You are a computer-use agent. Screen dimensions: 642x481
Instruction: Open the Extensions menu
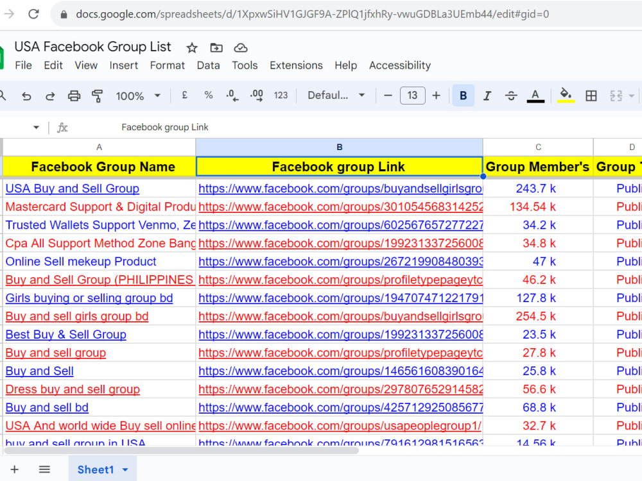coord(296,65)
